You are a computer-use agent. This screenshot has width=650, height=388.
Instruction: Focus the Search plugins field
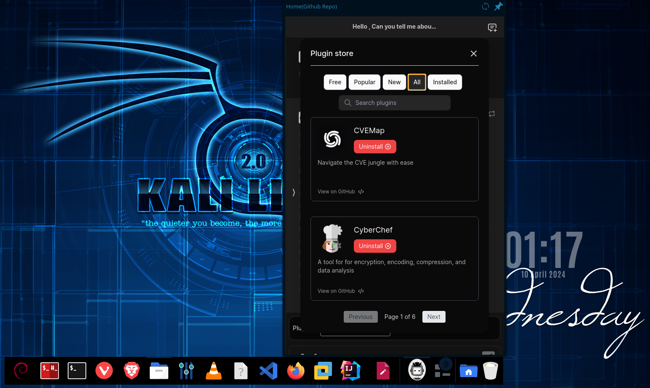pyautogui.click(x=395, y=103)
